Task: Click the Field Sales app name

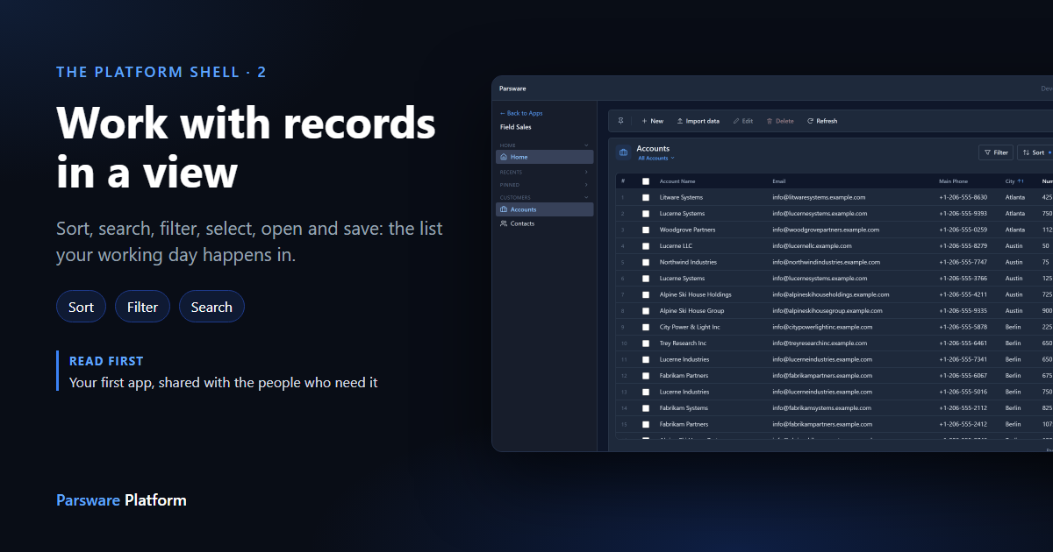Action: tap(516, 127)
